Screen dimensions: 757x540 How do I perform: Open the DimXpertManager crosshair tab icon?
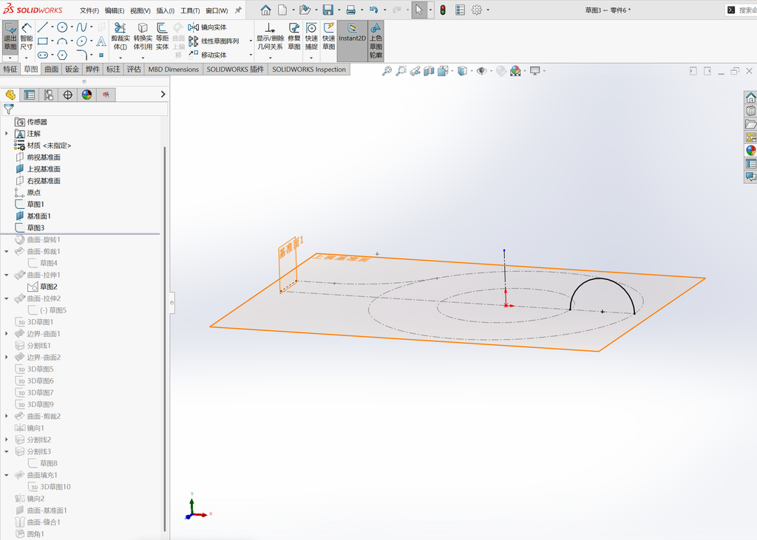pyautogui.click(x=67, y=95)
